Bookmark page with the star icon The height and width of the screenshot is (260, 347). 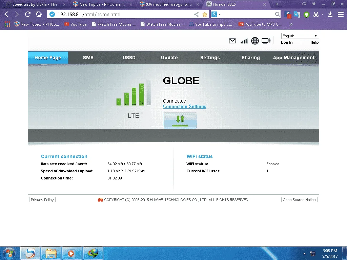205,14
